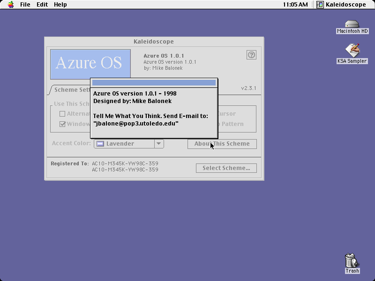Open the Kaleidoscope application menu
This screenshot has height=281, width=375.
(x=342, y=5)
